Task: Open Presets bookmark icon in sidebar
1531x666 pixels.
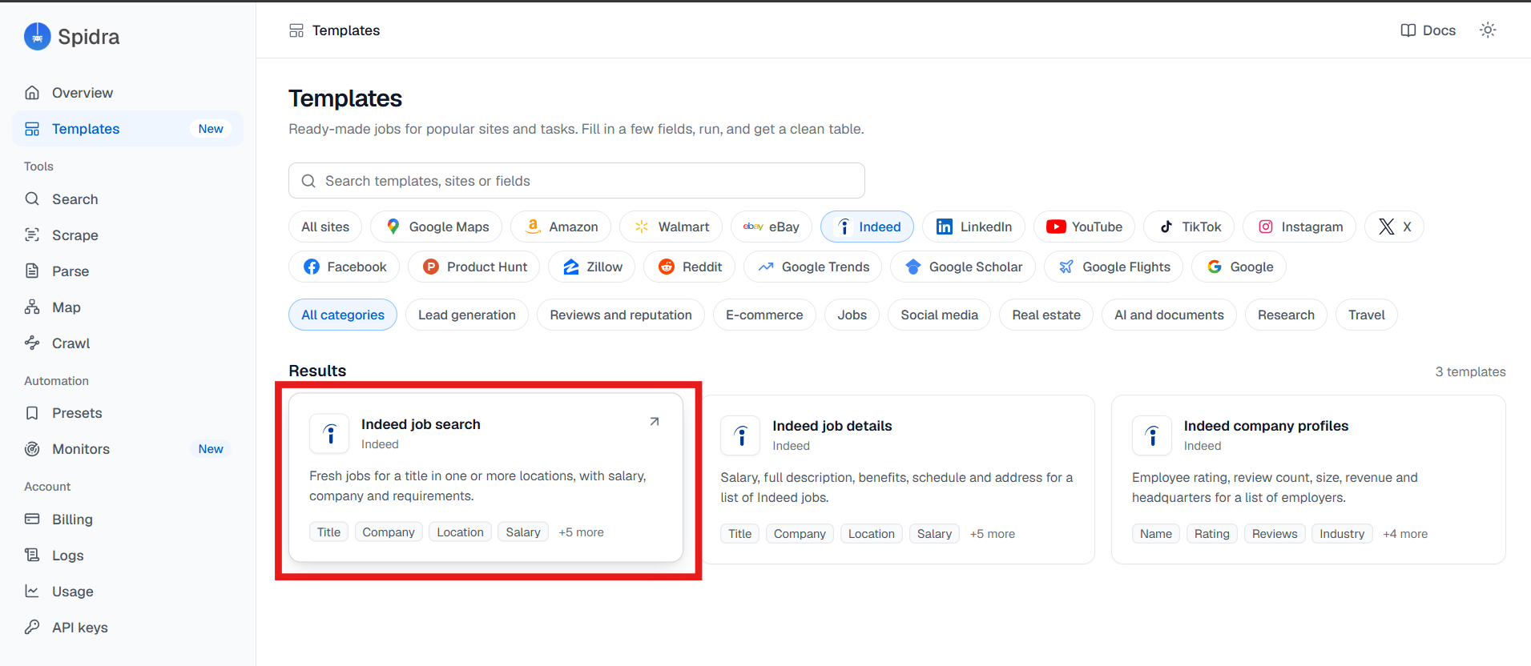Action: click(32, 413)
